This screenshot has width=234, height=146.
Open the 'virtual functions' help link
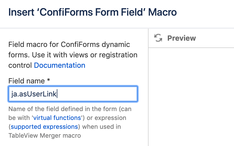57,118
